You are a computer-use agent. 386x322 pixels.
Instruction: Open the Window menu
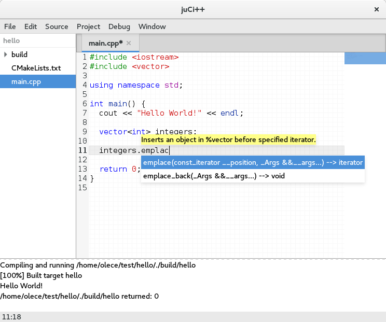tap(152, 26)
